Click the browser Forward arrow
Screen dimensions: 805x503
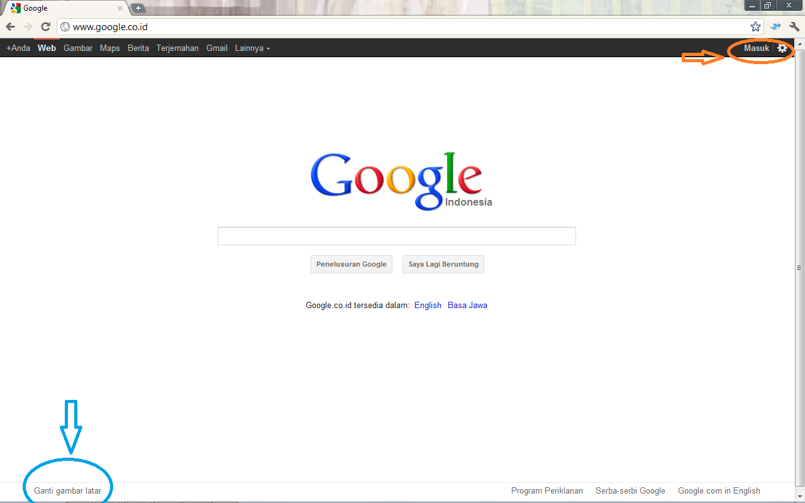click(x=28, y=27)
